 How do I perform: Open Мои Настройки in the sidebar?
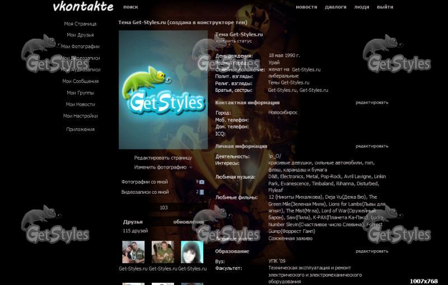80,116
